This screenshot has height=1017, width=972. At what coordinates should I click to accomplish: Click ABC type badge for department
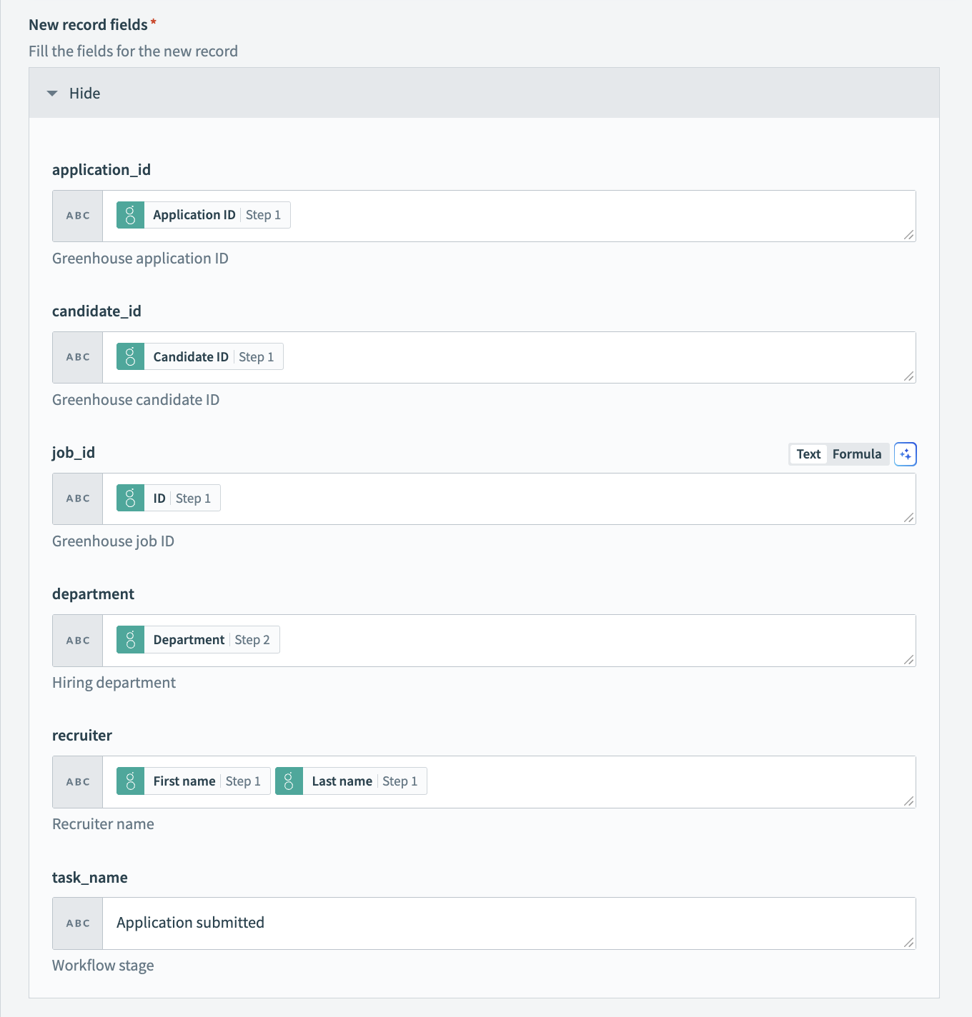pos(78,641)
